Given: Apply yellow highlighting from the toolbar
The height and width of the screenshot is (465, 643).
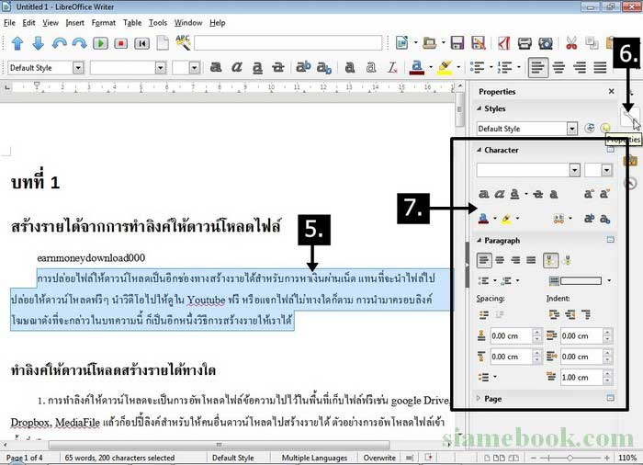Looking at the screenshot, I should (x=444, y=68).
